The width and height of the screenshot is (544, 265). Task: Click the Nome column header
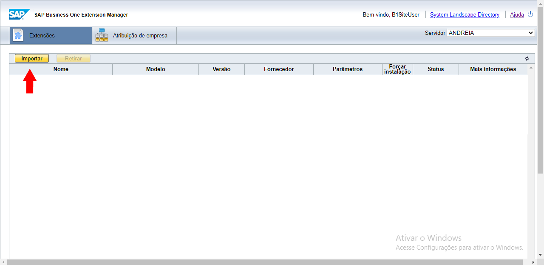pyautogui.click(x=61, y=69)
